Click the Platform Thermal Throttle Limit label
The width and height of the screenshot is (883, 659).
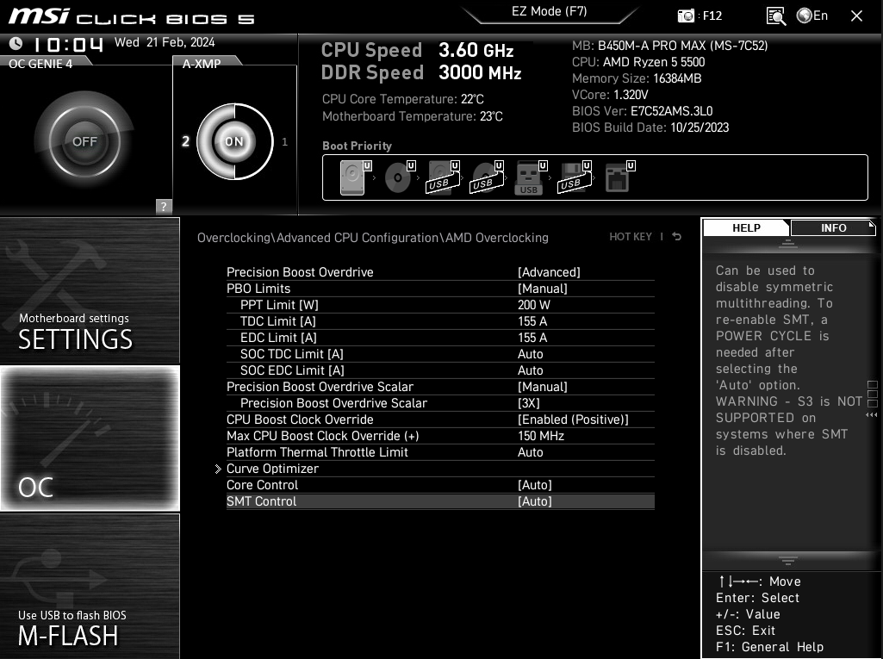click(x=317, y=452)
